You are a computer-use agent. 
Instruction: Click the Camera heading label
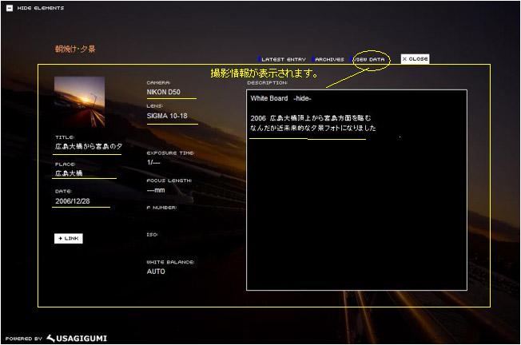coord(158,83)
